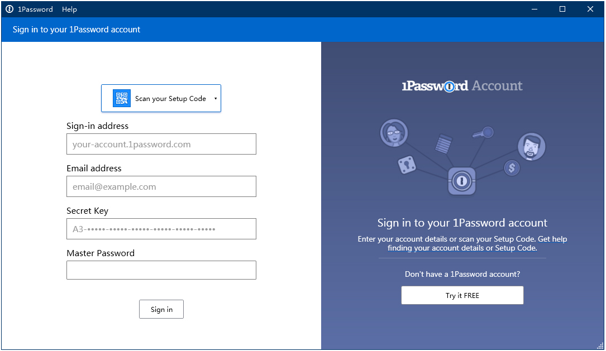Focus the Master Password field

[161, 270]
